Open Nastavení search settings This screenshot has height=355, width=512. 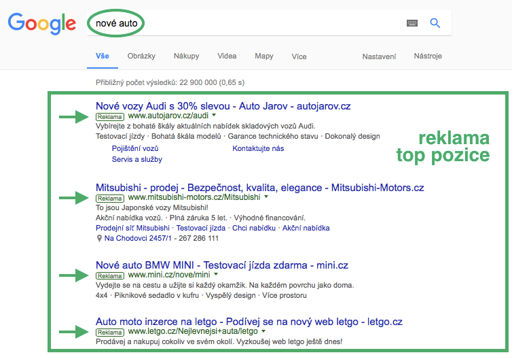(379, 56)
